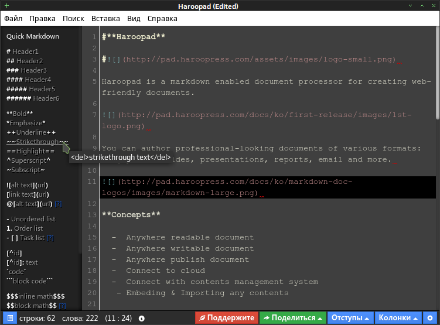This screenshot has width=440, height=325.
Task: Open the Вид menu
Action: (x=134, y=19)
